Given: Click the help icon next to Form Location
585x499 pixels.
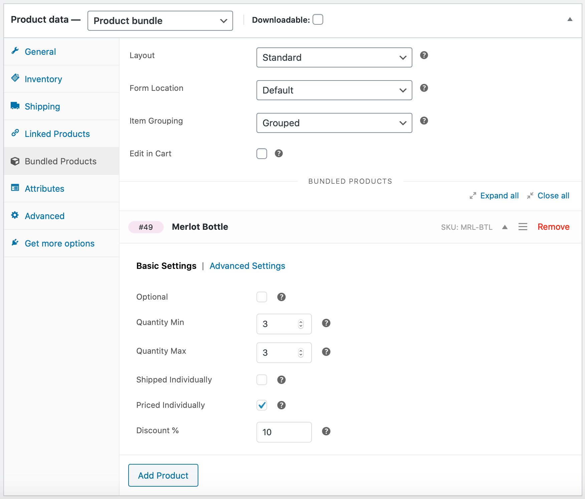Looking at the screenshot, I should (424, 88).
